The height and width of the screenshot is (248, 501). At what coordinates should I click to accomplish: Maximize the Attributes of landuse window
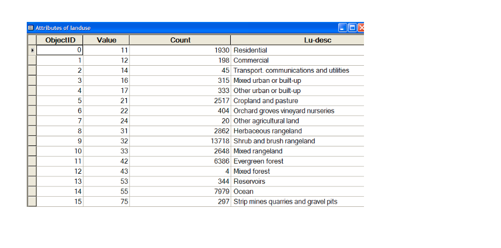pos(352,28)
